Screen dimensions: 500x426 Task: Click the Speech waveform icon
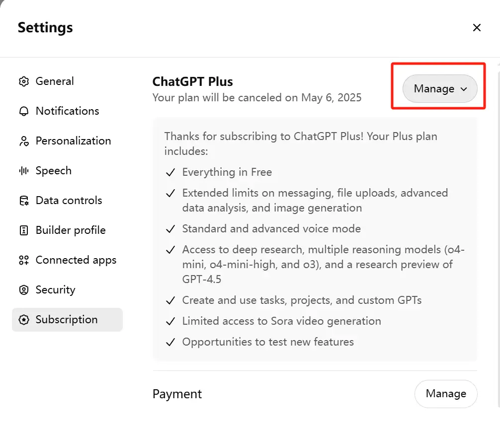[x=24, y=171]
